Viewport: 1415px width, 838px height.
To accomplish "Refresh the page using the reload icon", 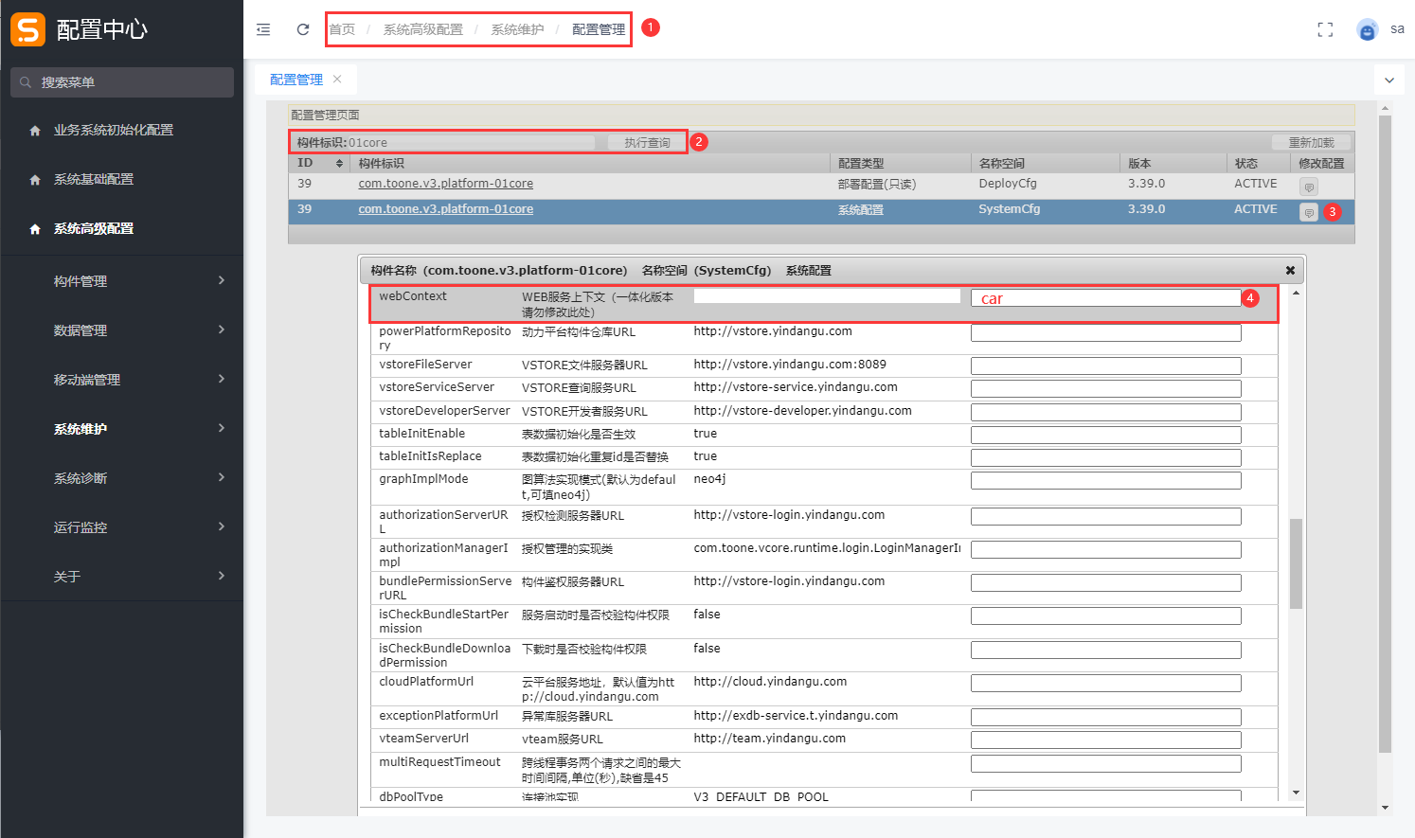I will click(x=303, y=29).
